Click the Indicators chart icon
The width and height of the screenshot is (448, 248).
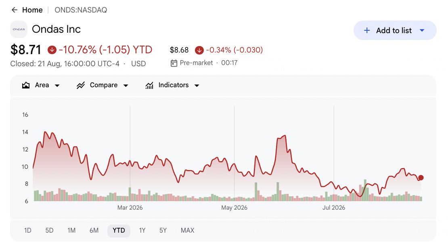coord(149,85)
